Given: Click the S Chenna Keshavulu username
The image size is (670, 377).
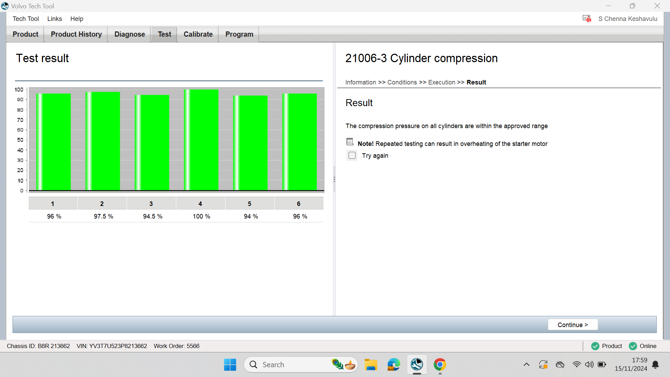Looking at the screenshot, I should click(x=628, y=19).
